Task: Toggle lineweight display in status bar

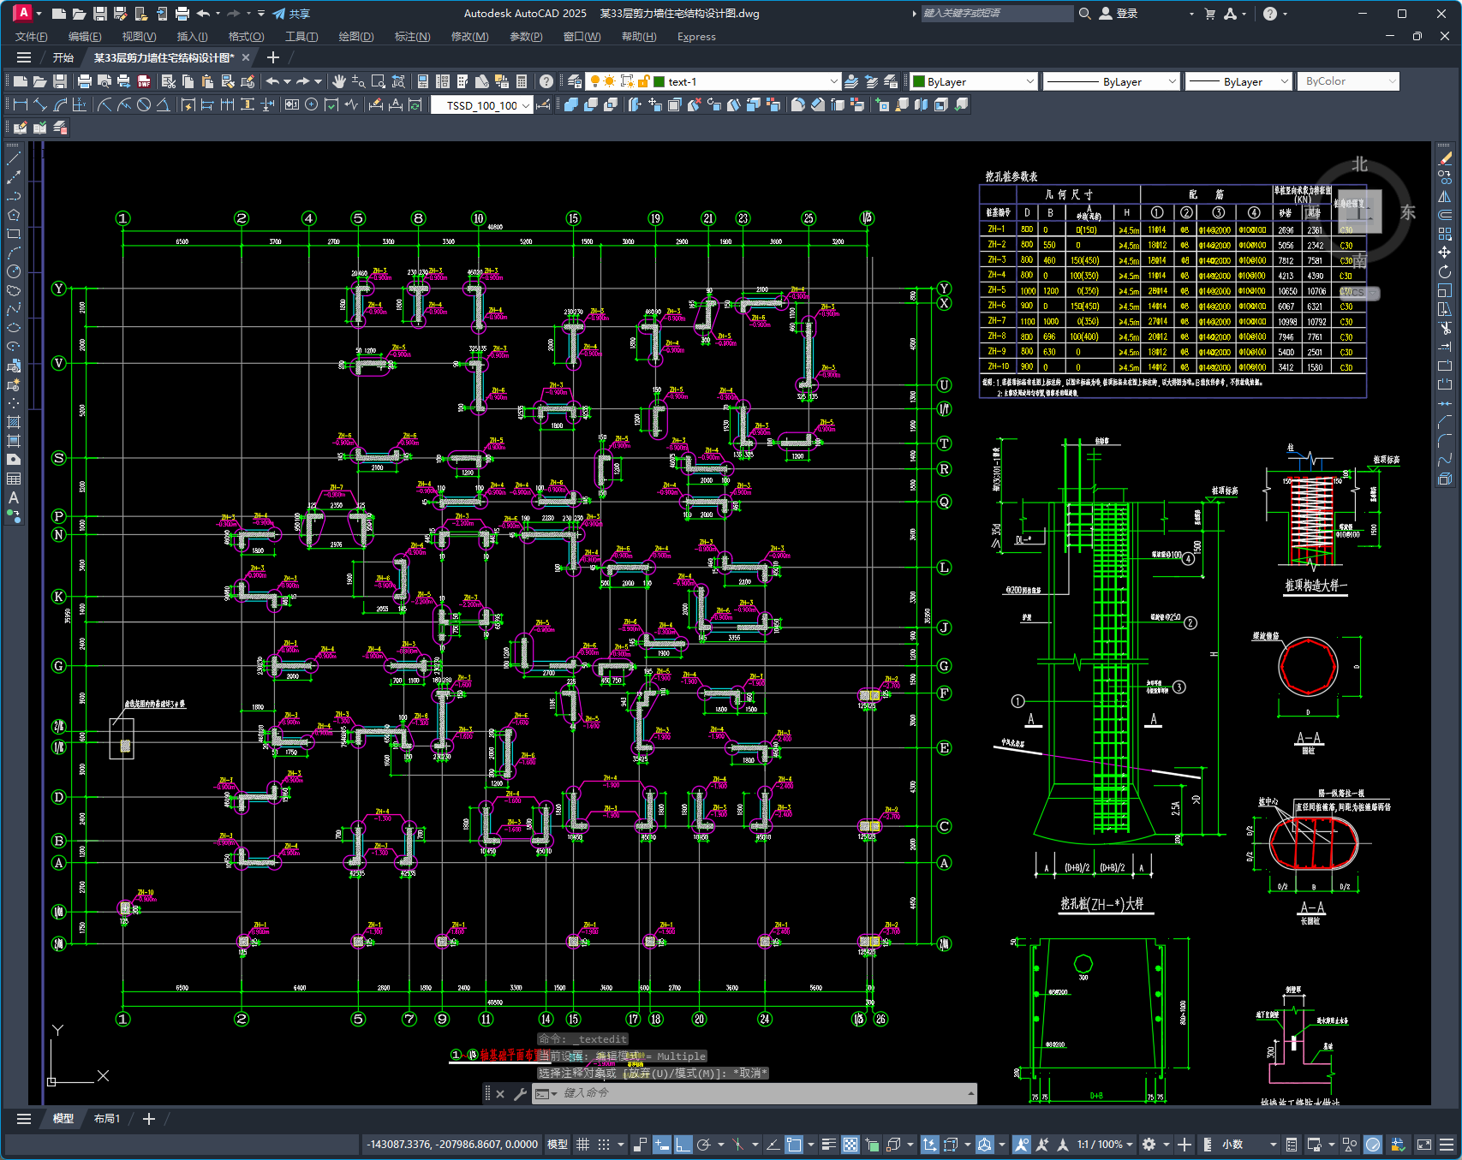Action: (829, 1145)
